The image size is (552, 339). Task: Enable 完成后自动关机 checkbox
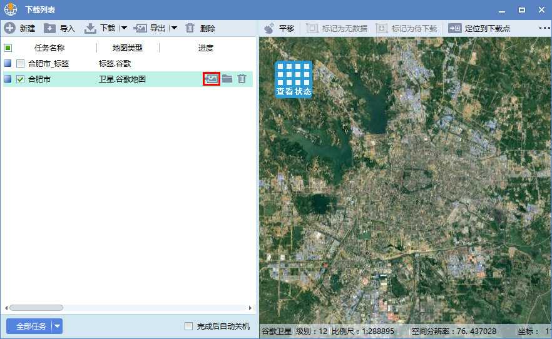pyautogui.click(x=189, y=326)
